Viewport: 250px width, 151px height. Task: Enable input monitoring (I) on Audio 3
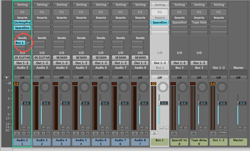tap(43, 134)
